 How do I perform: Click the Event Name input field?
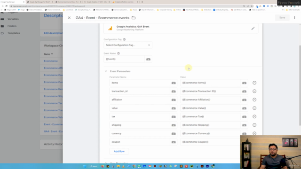pos(124,59)
